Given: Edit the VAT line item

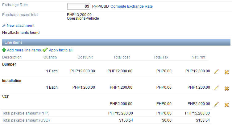Looking at the screenshot, I should point(216,104).
